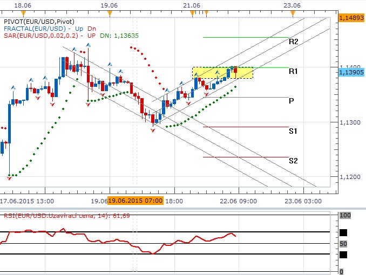Screen dimensions: 366x275
Task: Click the blue 1,13905 current price label
Action: (x=351, y=72)
